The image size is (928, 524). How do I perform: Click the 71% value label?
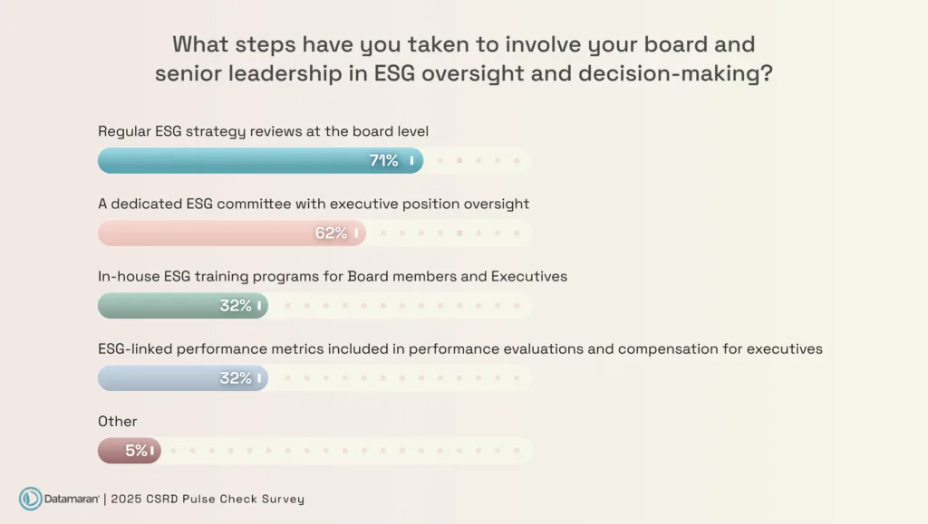[383, 160]
